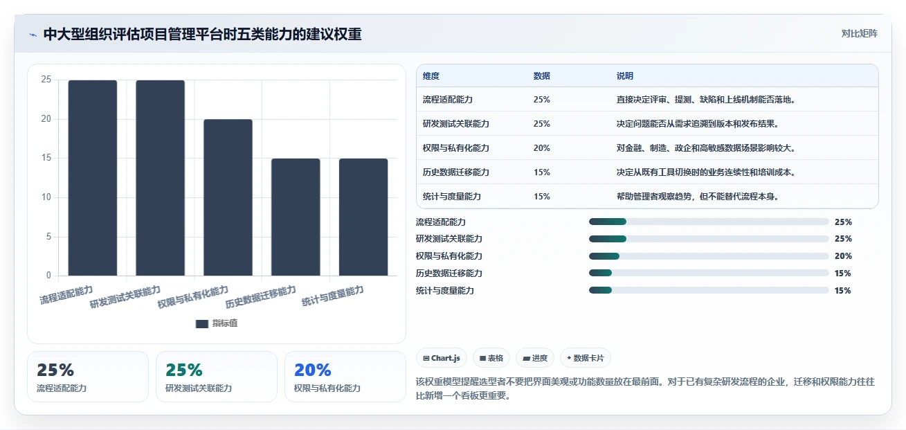
Task: Click the 权限与私有化能力 chart bar
Action: (228, 197)
